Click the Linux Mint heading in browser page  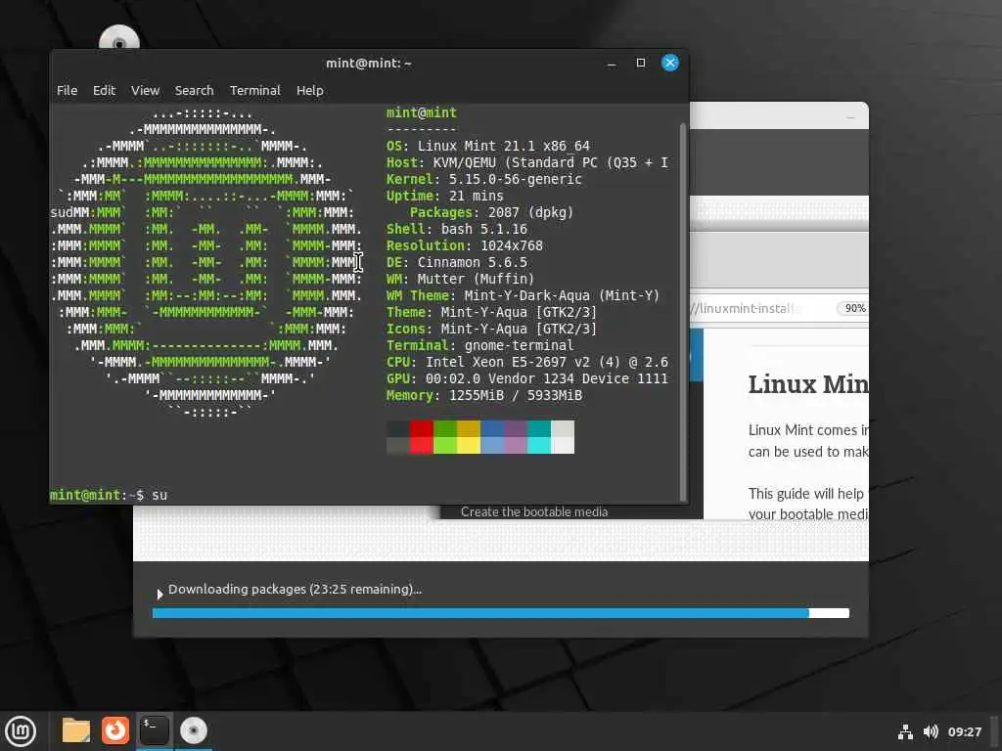[807, 384]
